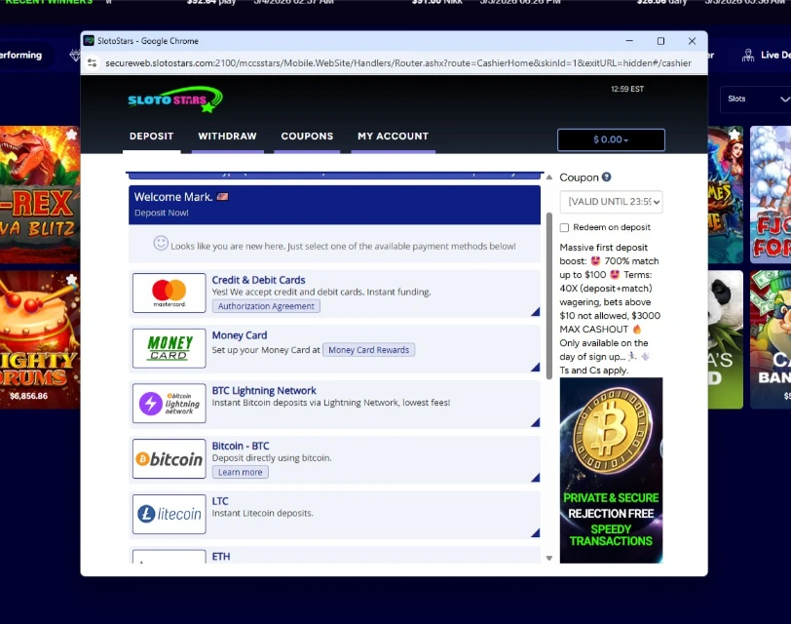The image size is (791, 624).
Task: Click Learn more under Bitcoin deposit
Action: click(x=240, y=471)
